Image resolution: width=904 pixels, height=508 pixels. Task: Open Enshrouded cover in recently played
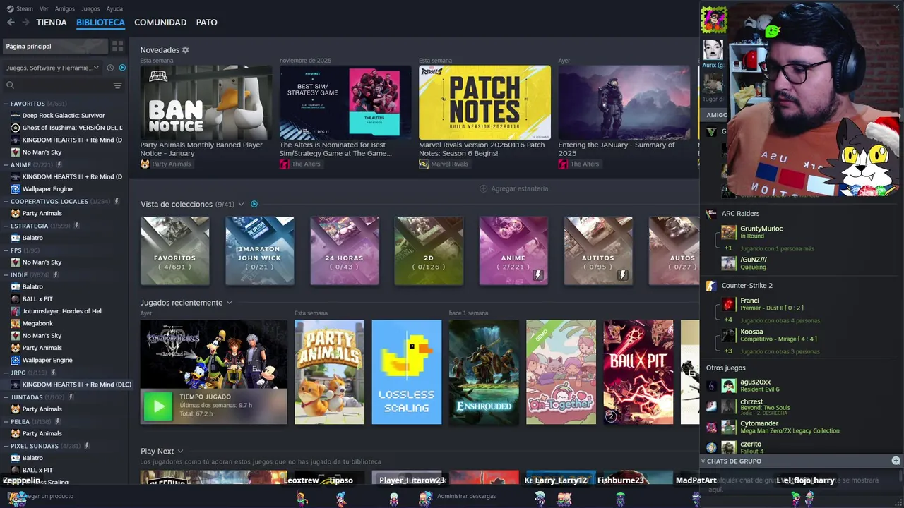[x=484, y=372]
